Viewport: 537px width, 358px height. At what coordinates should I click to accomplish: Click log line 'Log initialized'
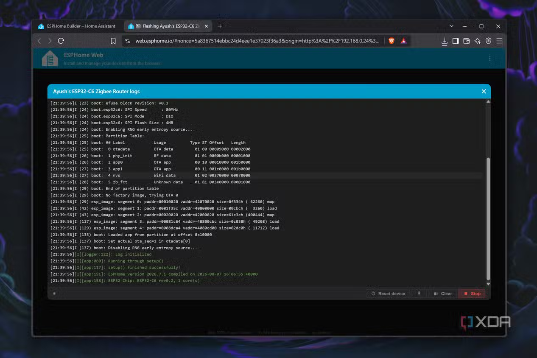(101, 255)
